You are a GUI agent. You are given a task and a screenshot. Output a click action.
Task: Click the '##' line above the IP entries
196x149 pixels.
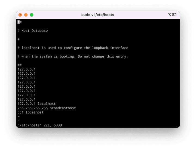pyautogui.click(x=20, y=65)
